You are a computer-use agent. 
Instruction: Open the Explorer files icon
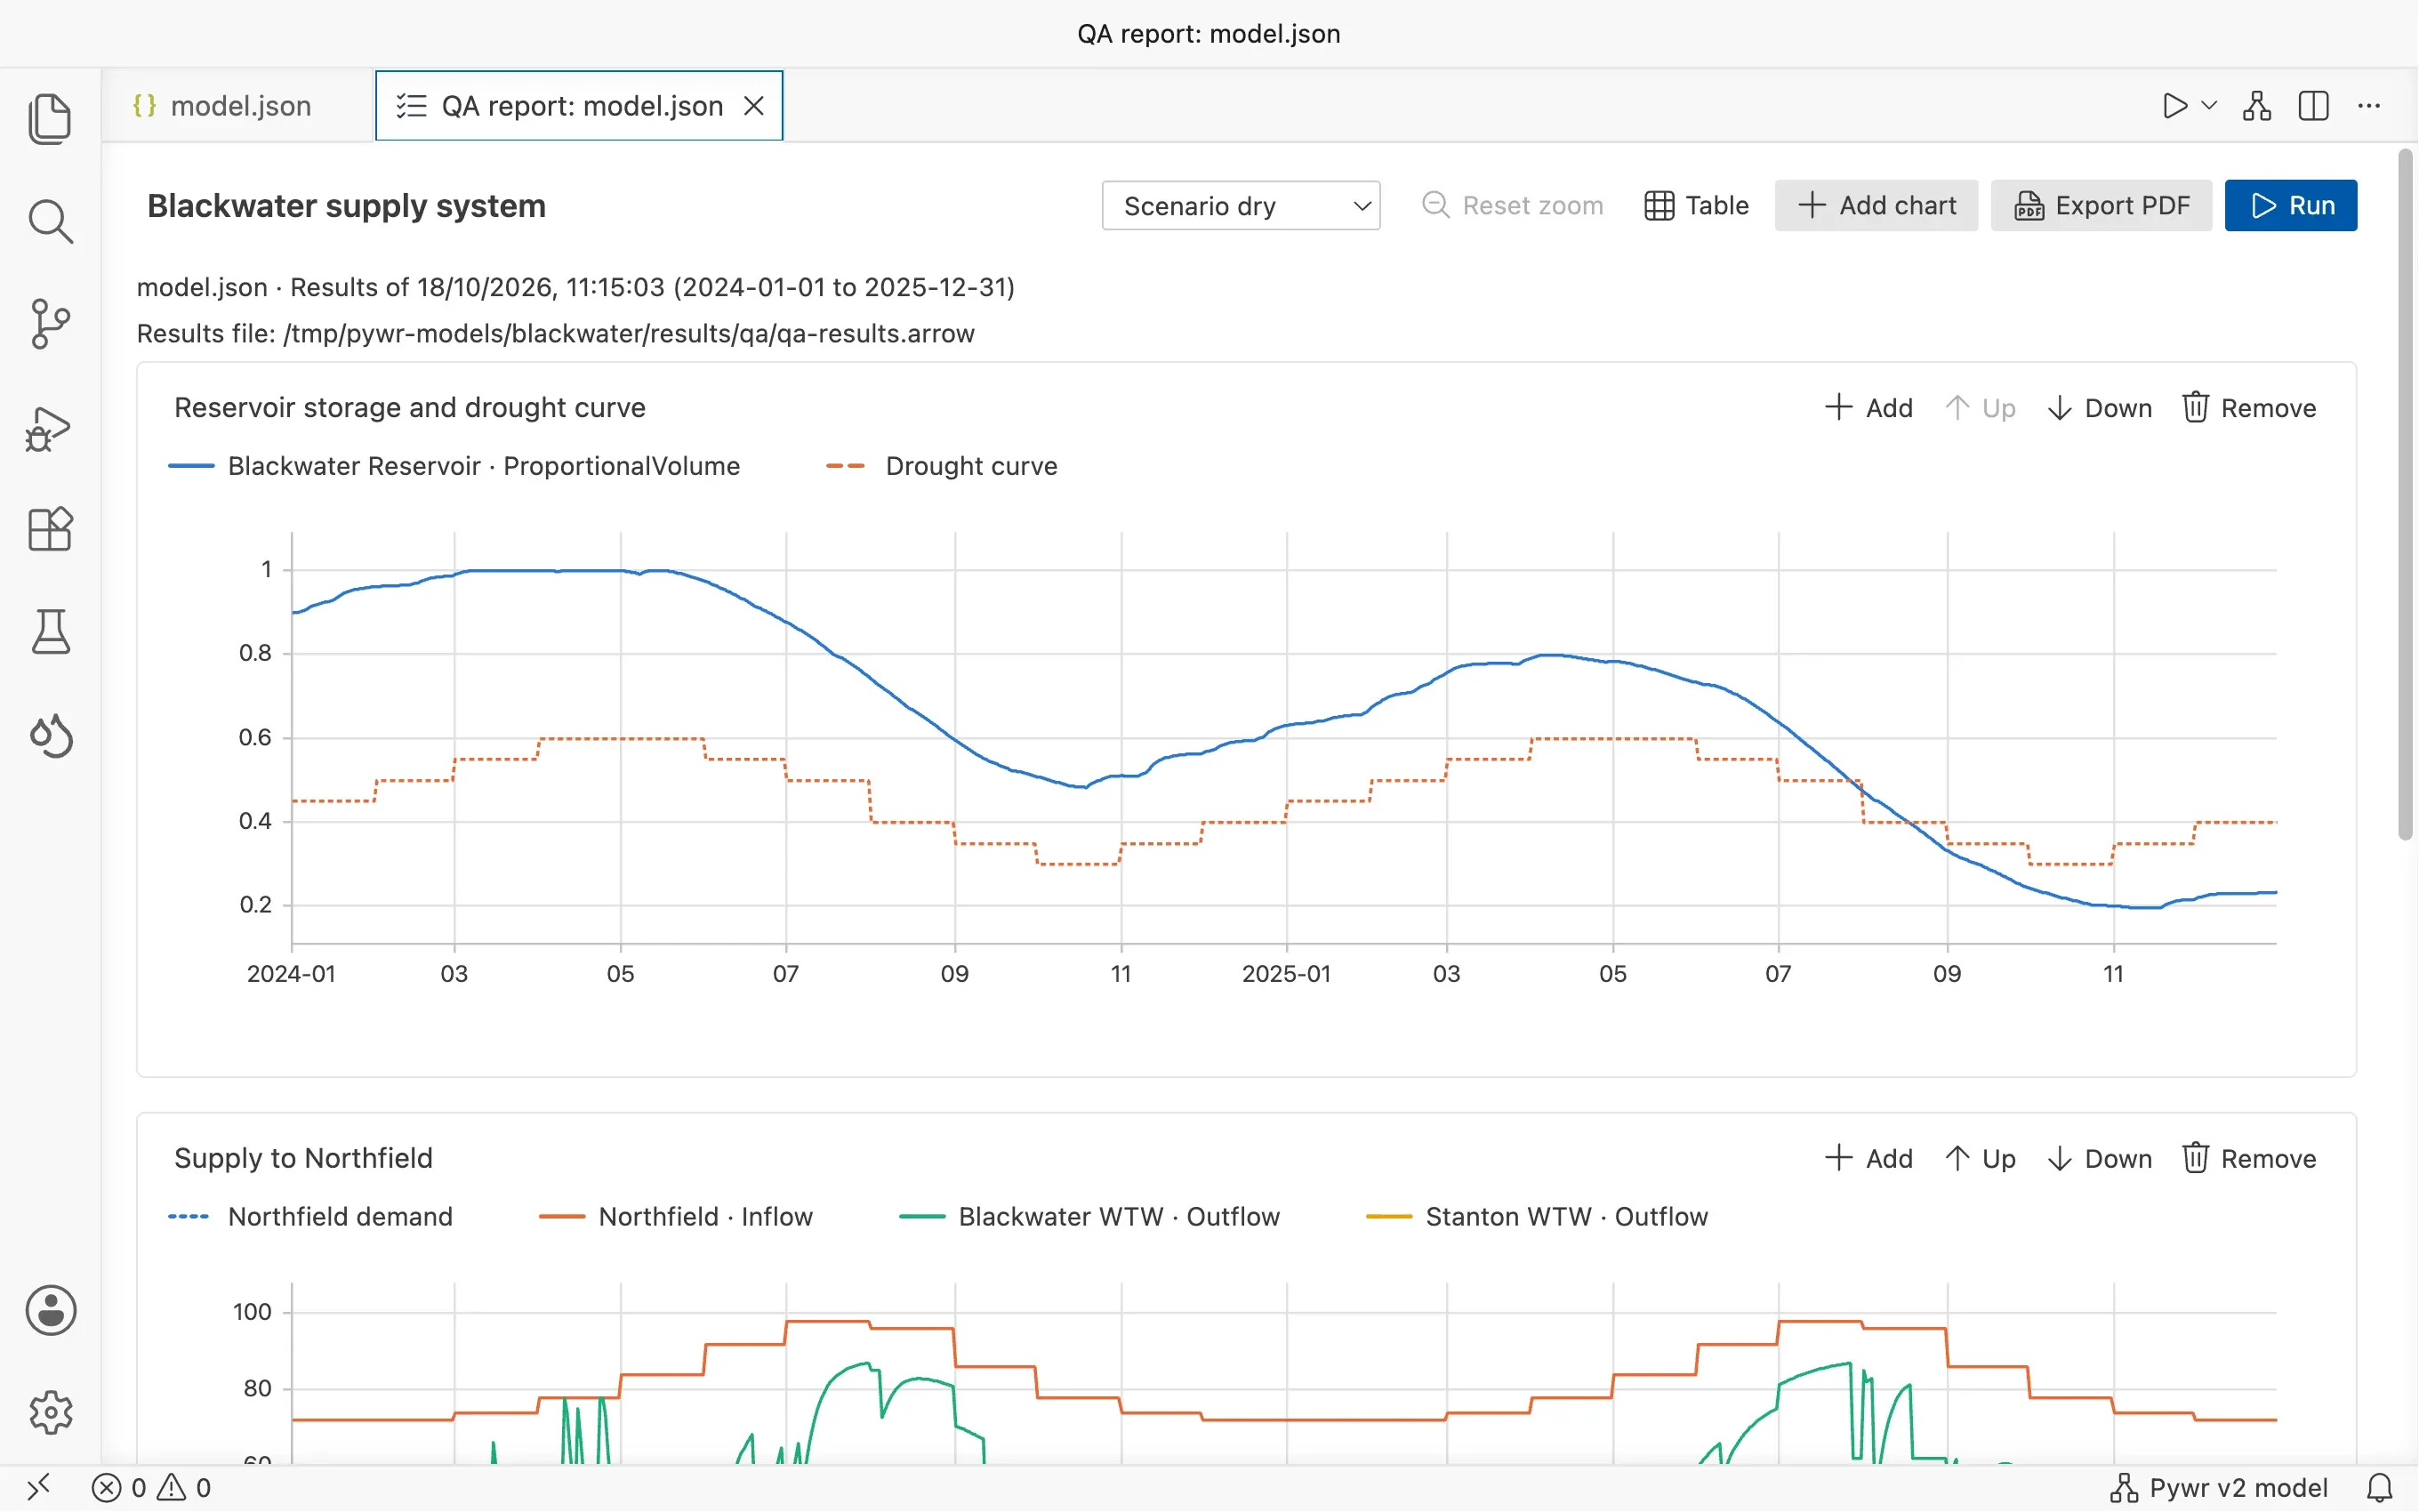(50, 119)
